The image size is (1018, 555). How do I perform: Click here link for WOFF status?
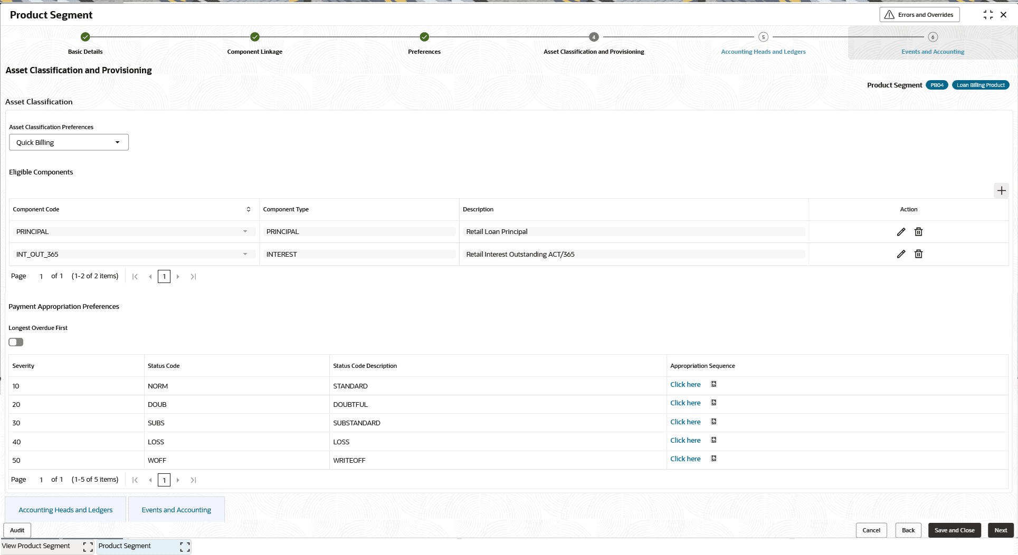click(x=685, y=459)
